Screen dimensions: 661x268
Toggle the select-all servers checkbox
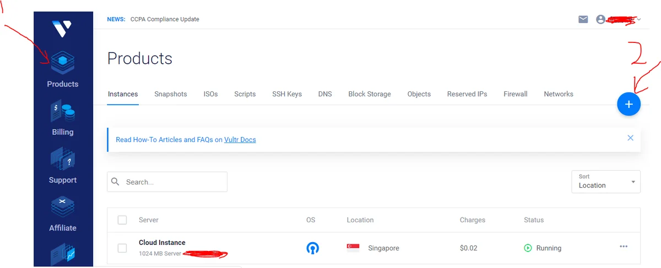[x=122, y=220]
